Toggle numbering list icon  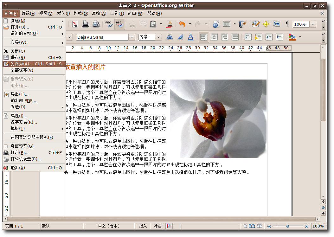point(248,37)
